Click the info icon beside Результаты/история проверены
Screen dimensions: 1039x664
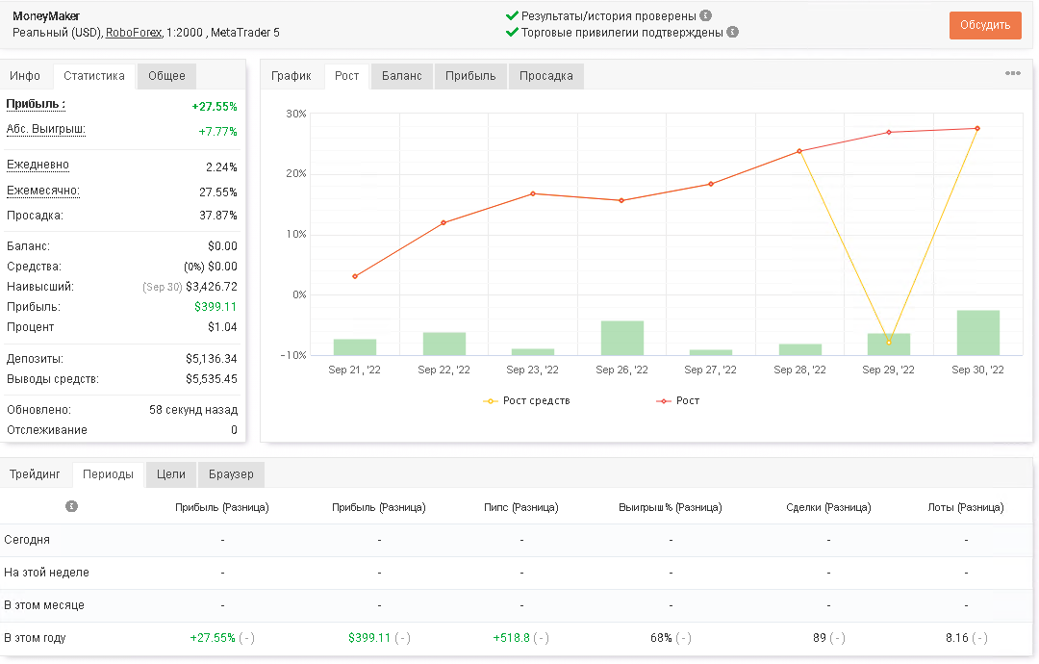(x=706, y=15)
